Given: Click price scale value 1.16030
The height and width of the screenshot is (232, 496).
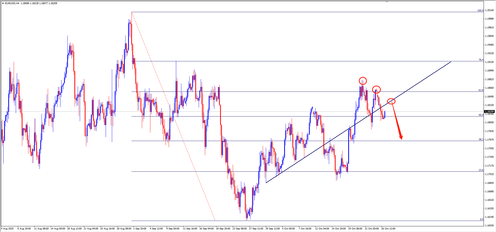Looking at the screenshot, I should pyautogui.click(x=490, y=226).
